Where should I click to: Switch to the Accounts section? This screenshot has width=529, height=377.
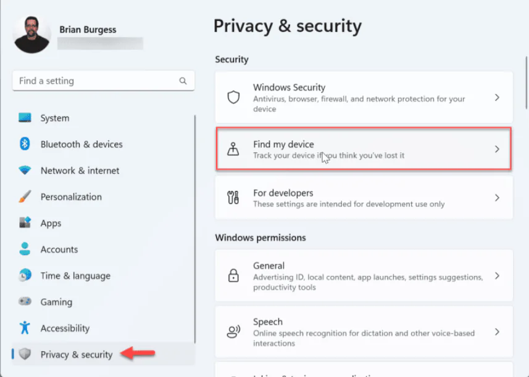click(x=59, y=249)
